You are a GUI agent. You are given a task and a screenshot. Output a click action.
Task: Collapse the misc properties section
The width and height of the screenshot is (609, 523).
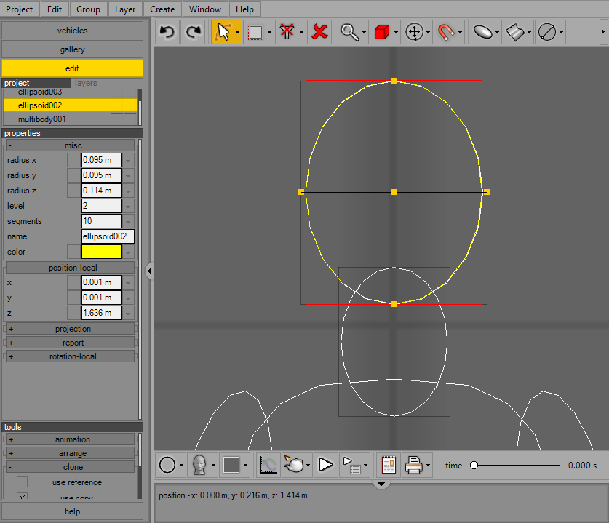pos(71,145)
